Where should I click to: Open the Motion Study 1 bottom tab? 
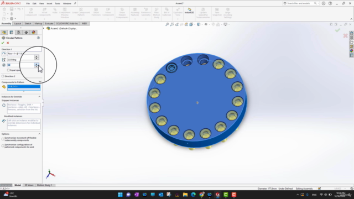click(44, 185)
